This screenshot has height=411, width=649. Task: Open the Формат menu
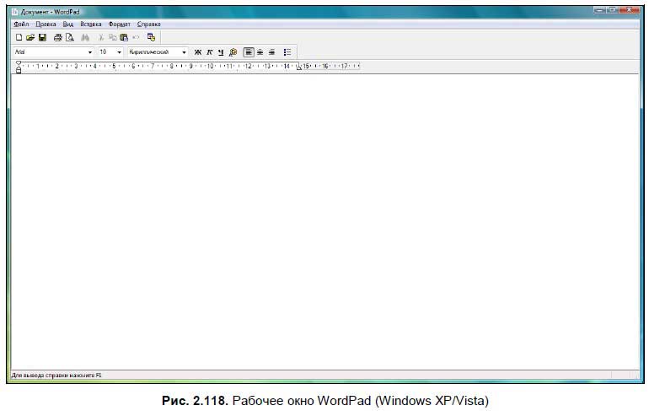point(120,24)
